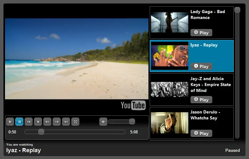Open the YouTube logo link
Viewport: 249px width, 159px height.
click(x=133, y=105)
